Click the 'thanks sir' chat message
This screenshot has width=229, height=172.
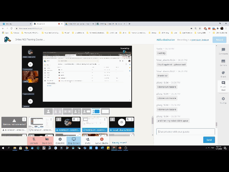pyautogui.click(x=162, y=76)
